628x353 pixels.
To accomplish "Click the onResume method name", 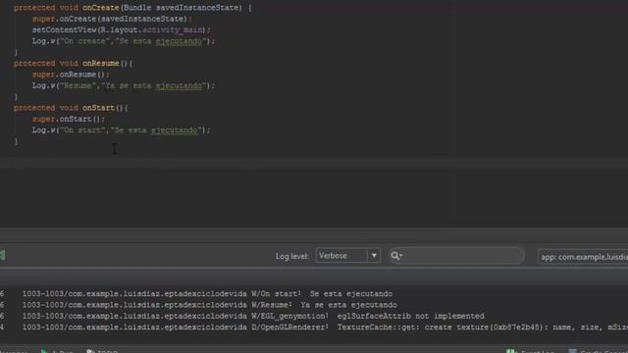I will tap(100, 63).
